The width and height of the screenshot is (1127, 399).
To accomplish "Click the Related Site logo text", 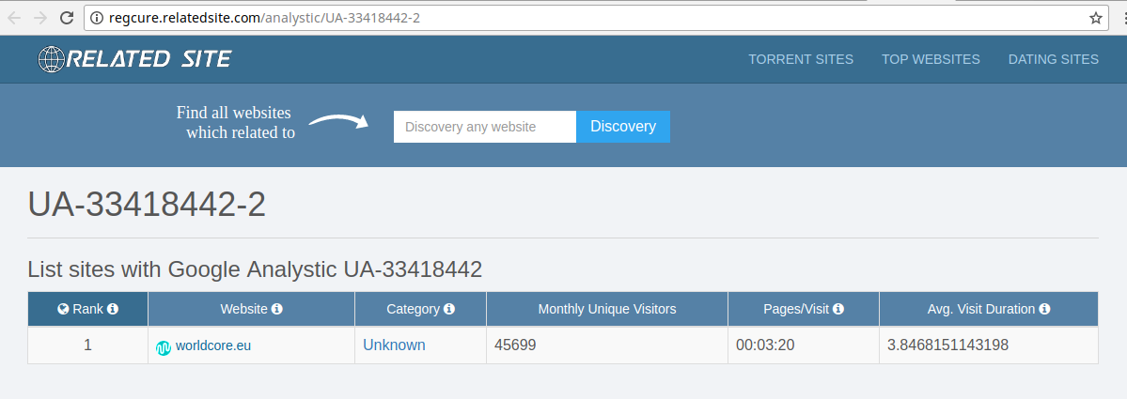I will click(x=149, y=59).
